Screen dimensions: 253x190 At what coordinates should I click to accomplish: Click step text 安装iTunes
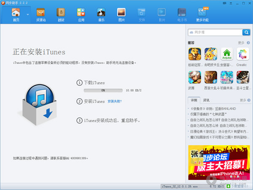(94, 101)
